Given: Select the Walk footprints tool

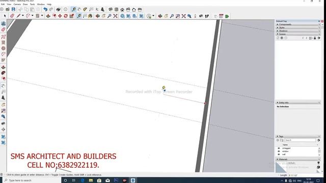Looking at the screenshot, I should click(207, 16).
